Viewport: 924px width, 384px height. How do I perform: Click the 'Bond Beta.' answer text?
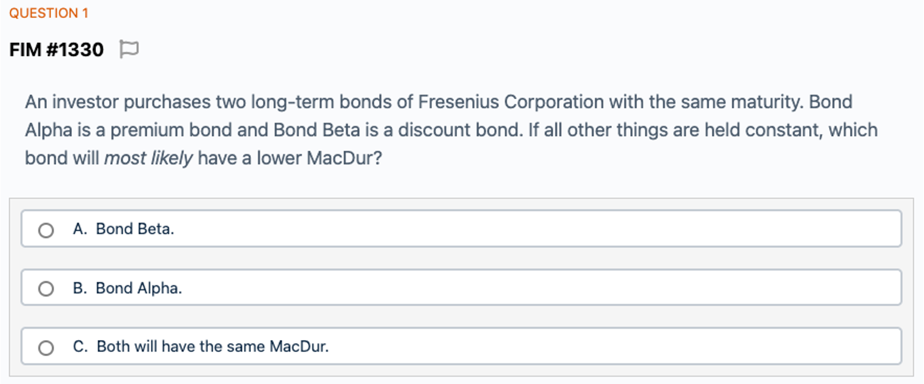[x=135, y=229]
